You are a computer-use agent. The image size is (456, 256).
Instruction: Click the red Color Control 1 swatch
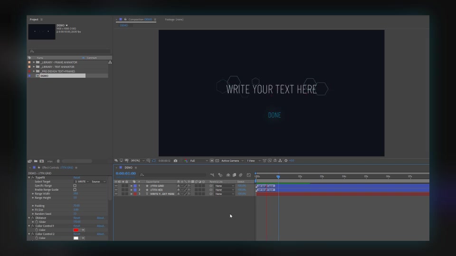[x=76, y=230]
